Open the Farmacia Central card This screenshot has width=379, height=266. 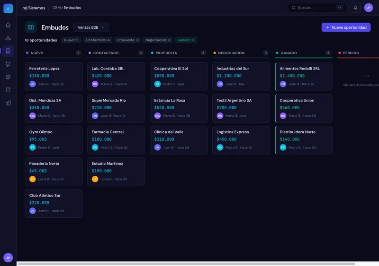click(116, 140)
